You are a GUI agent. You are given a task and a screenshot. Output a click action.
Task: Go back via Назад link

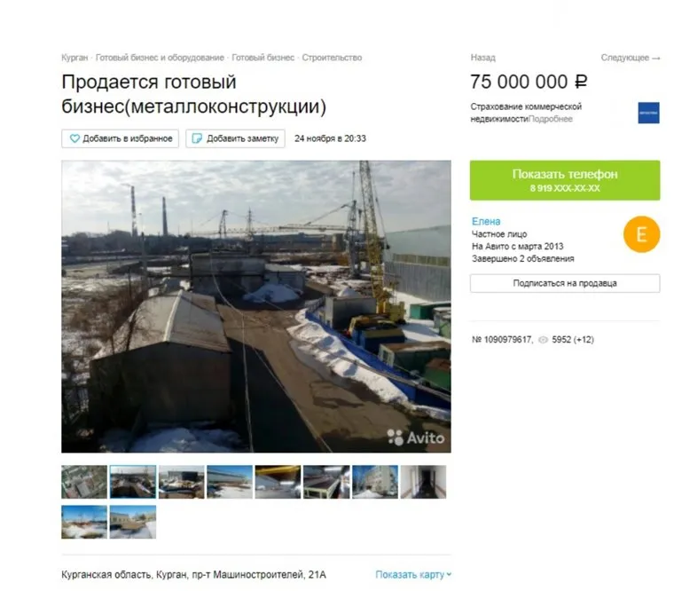pos(482,58)
